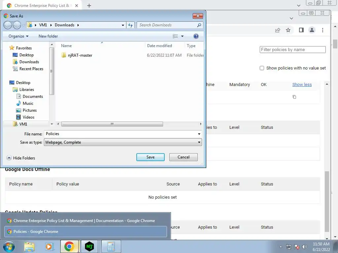Open the change view icon

[x=175, y=36]
